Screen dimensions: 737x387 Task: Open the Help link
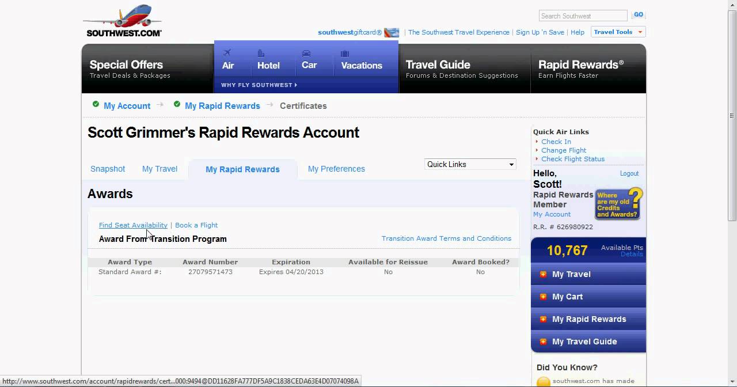click(578, 32)
